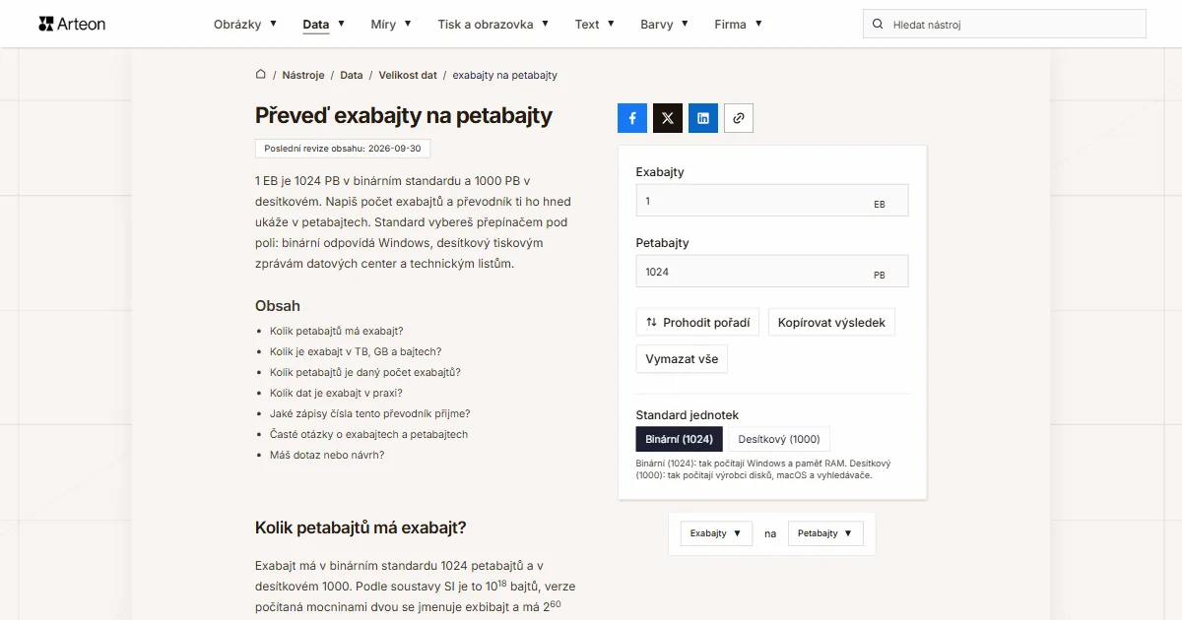Share page on Facebook

[x=632, y=118]
